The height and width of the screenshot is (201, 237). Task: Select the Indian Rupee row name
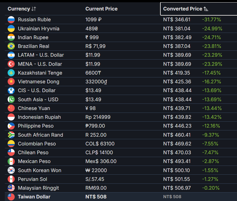click(x=33, y=37)
